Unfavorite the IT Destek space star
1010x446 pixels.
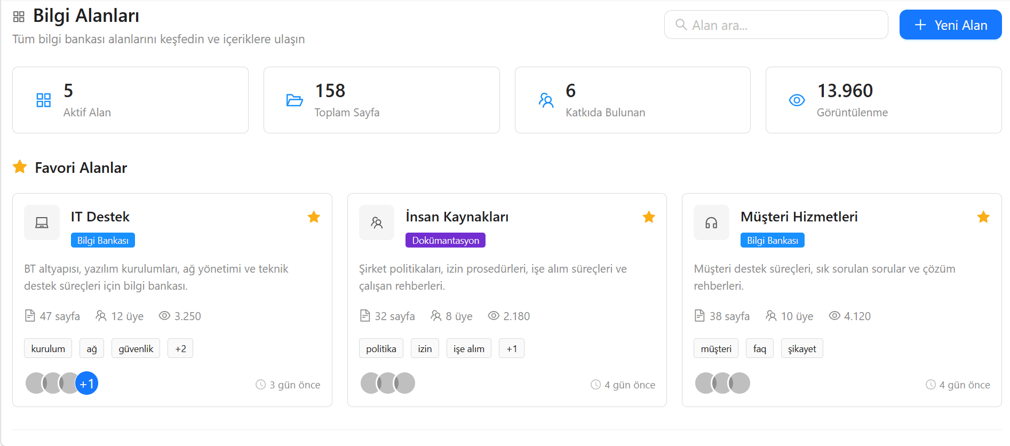click(x=314, y=217)
